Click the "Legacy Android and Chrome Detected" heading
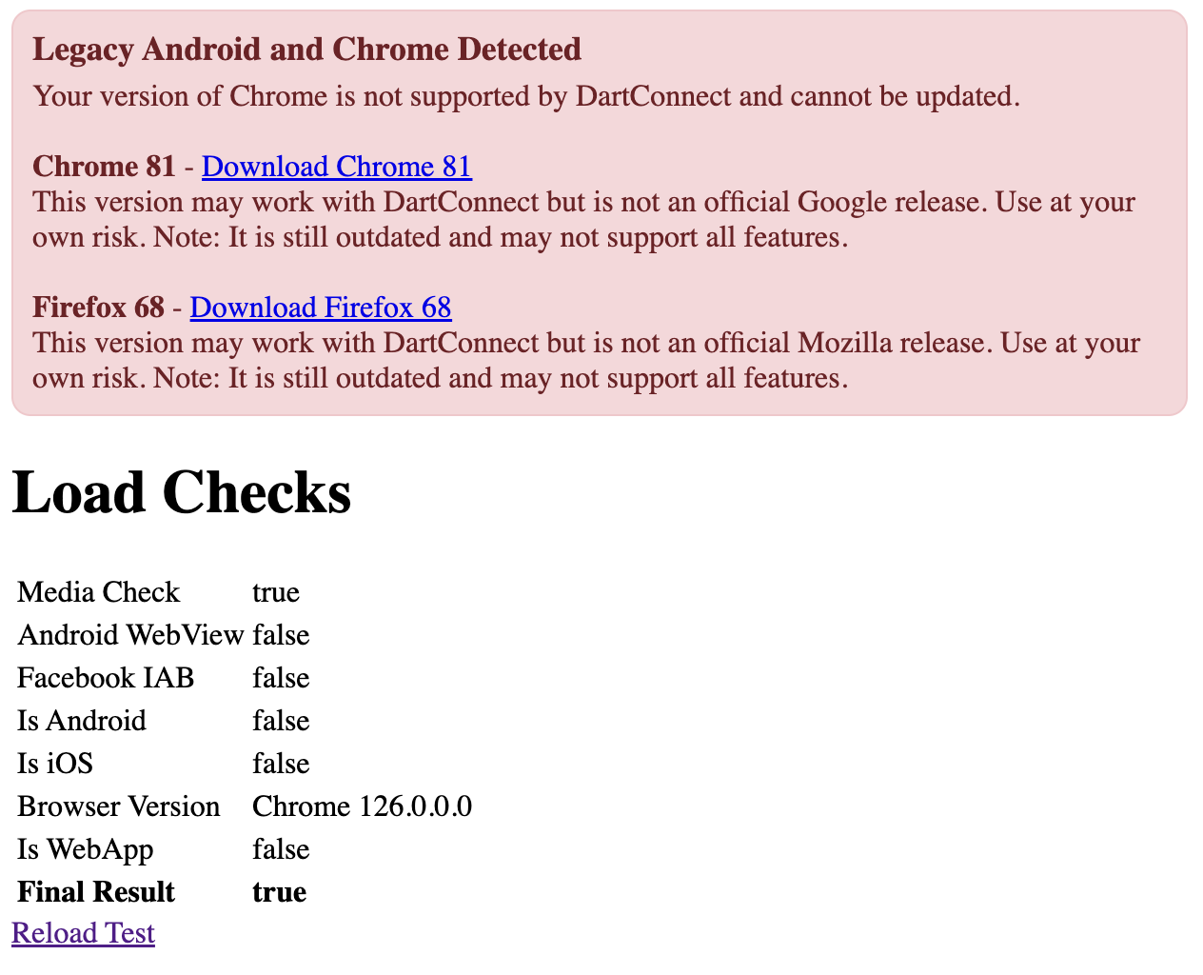This screenshot has height=975, width=1203. coord(306,50)
